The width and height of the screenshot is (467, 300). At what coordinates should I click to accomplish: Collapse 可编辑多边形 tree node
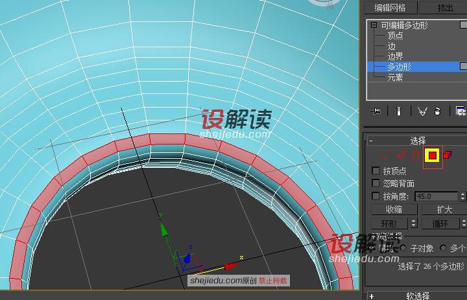pos(374,25)
